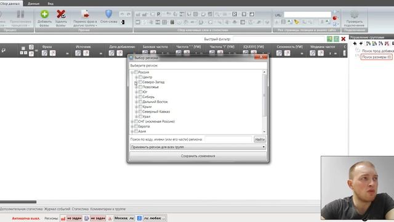Collapse the Россия tree node
Image resolution: width=394 pixels, height=222 pixels.
click(x=132, y=72)
